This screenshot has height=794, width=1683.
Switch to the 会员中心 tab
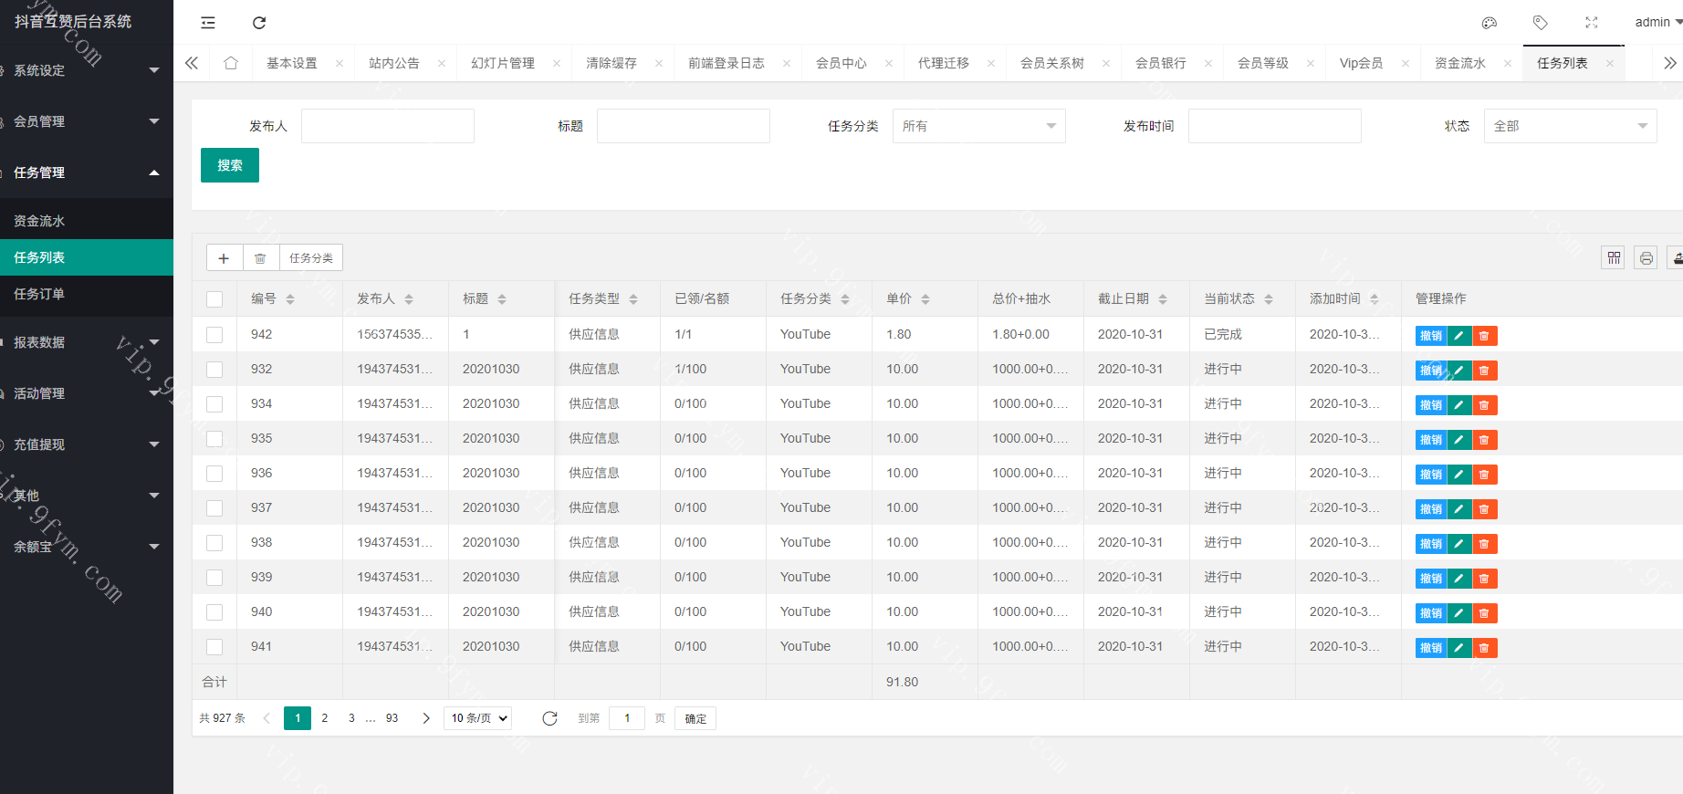click(x=841, y=63)
